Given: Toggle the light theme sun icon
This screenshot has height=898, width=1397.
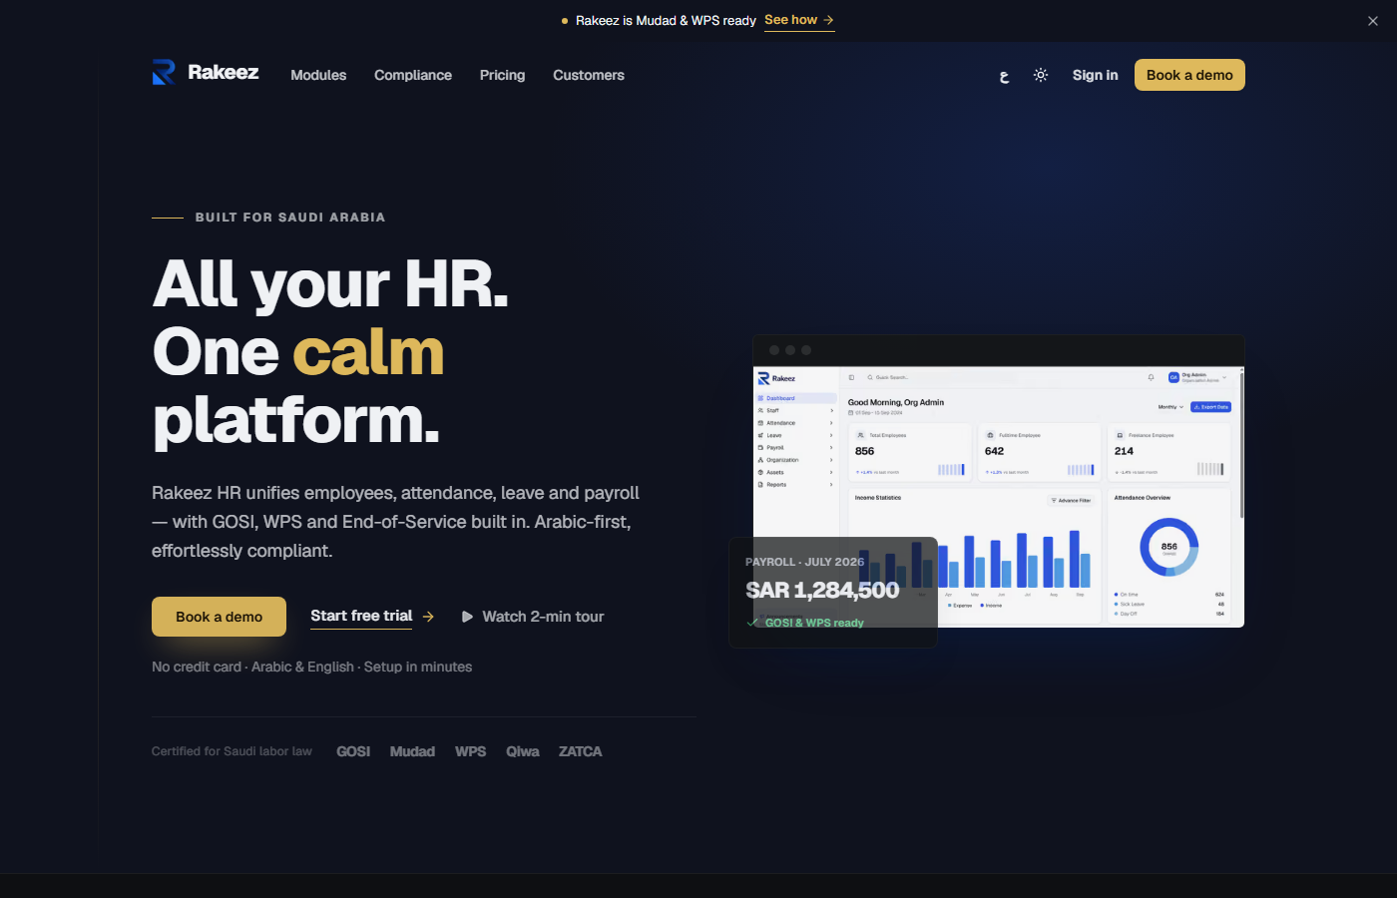Looking at the screenshot, I should (x=1041, y=75).
